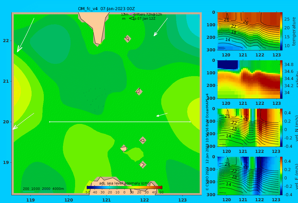298x203 pixels.
Task: Click the '34.8' tick on the salinity colorbar
Action: 289,64
